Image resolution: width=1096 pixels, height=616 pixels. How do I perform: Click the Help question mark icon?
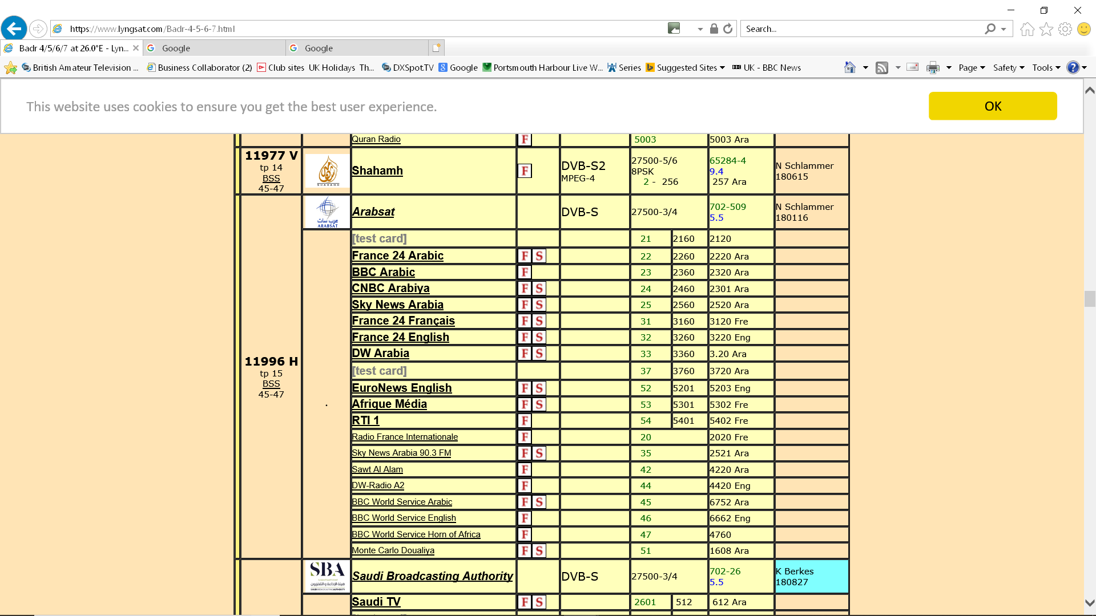pos(1073,67)
